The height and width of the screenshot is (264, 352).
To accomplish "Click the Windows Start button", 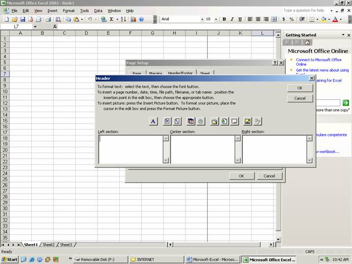I will click(x=9, y=260).
